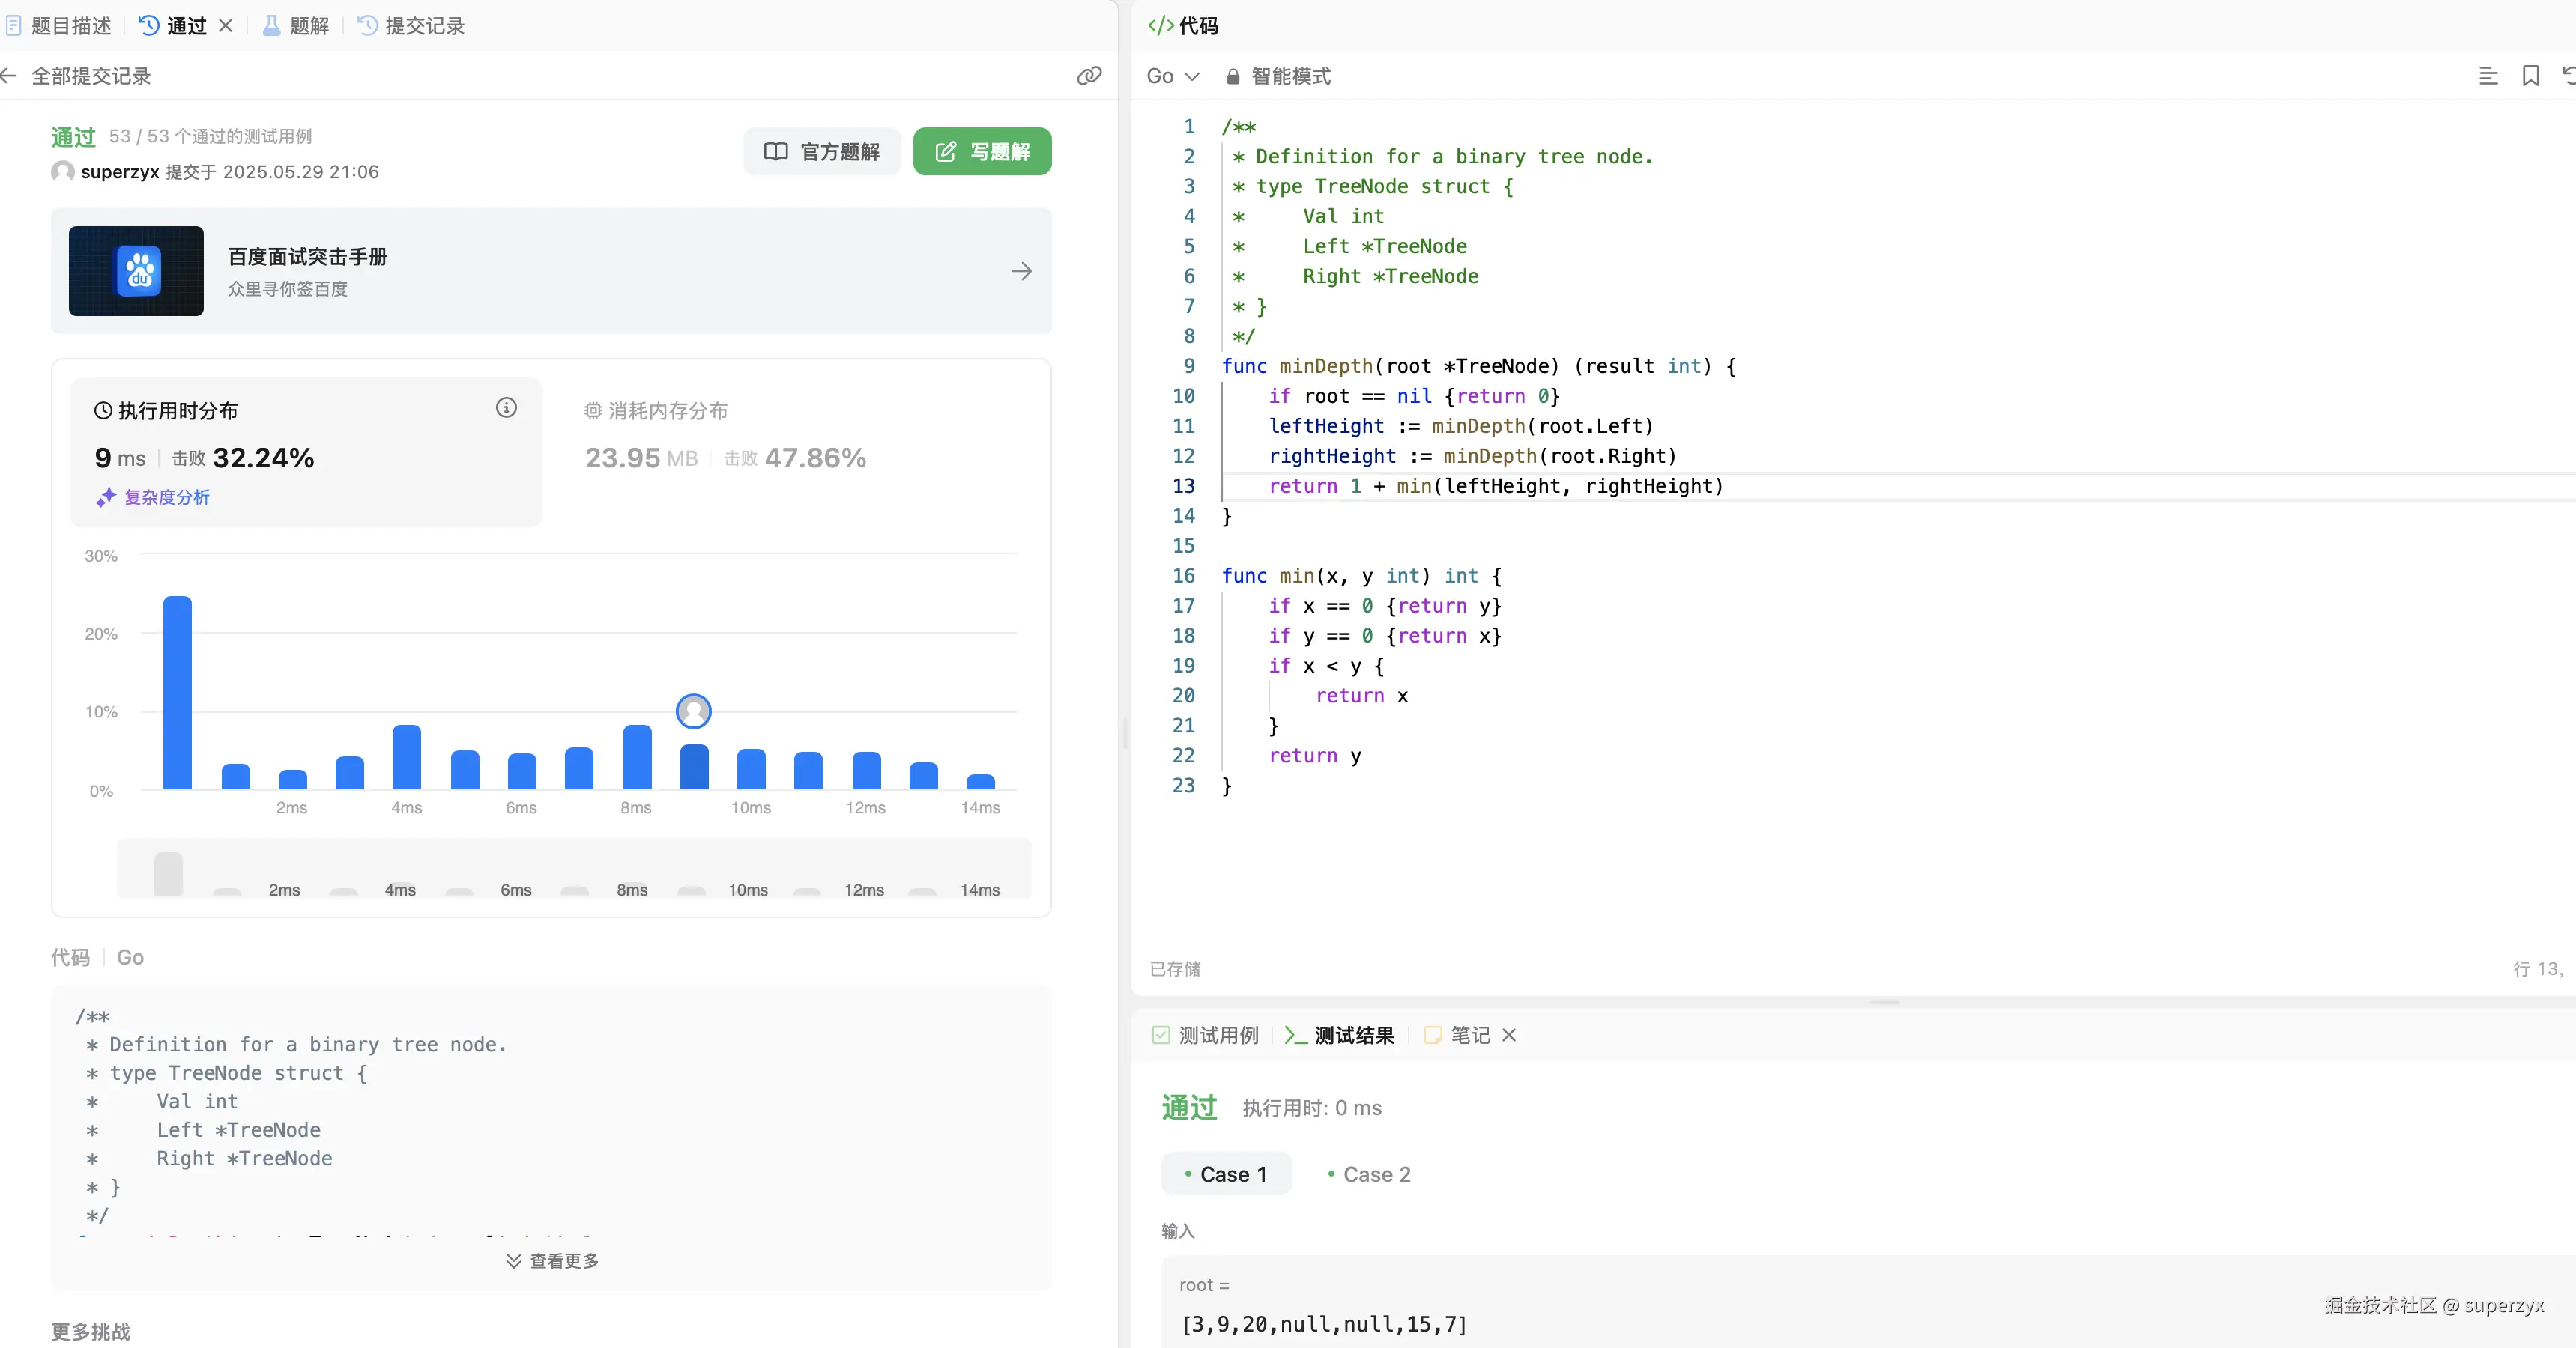Screen dimensions: 2576x1348
Task: Close the 通过 tab
Action: coord(226,26)
